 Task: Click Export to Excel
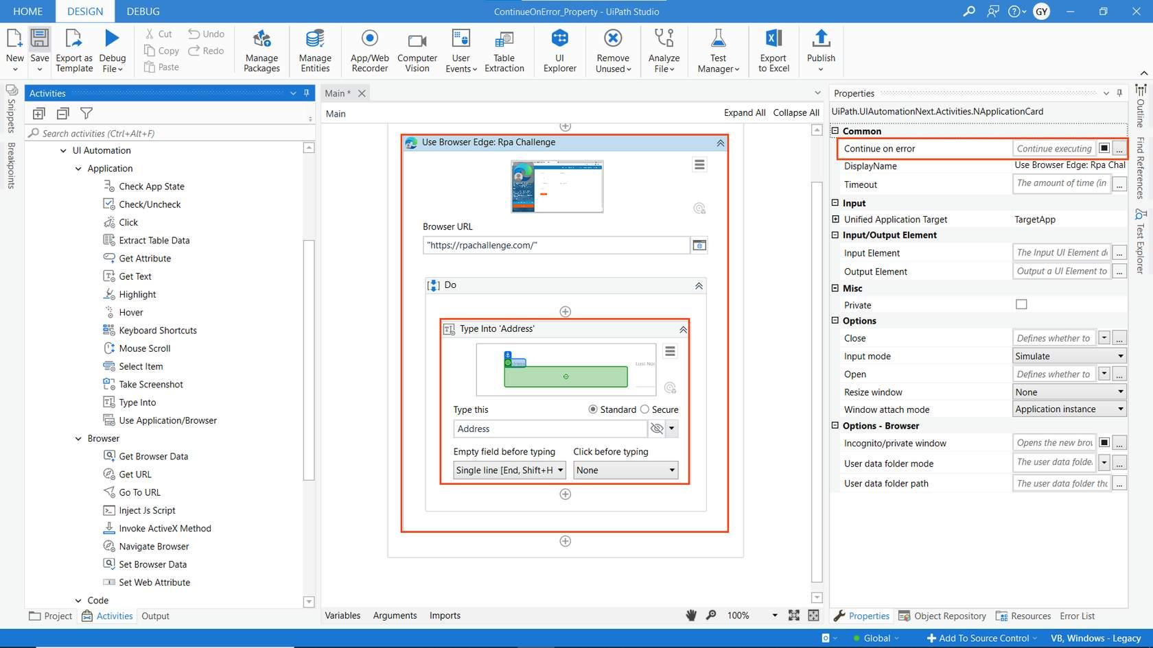(773, 48)
